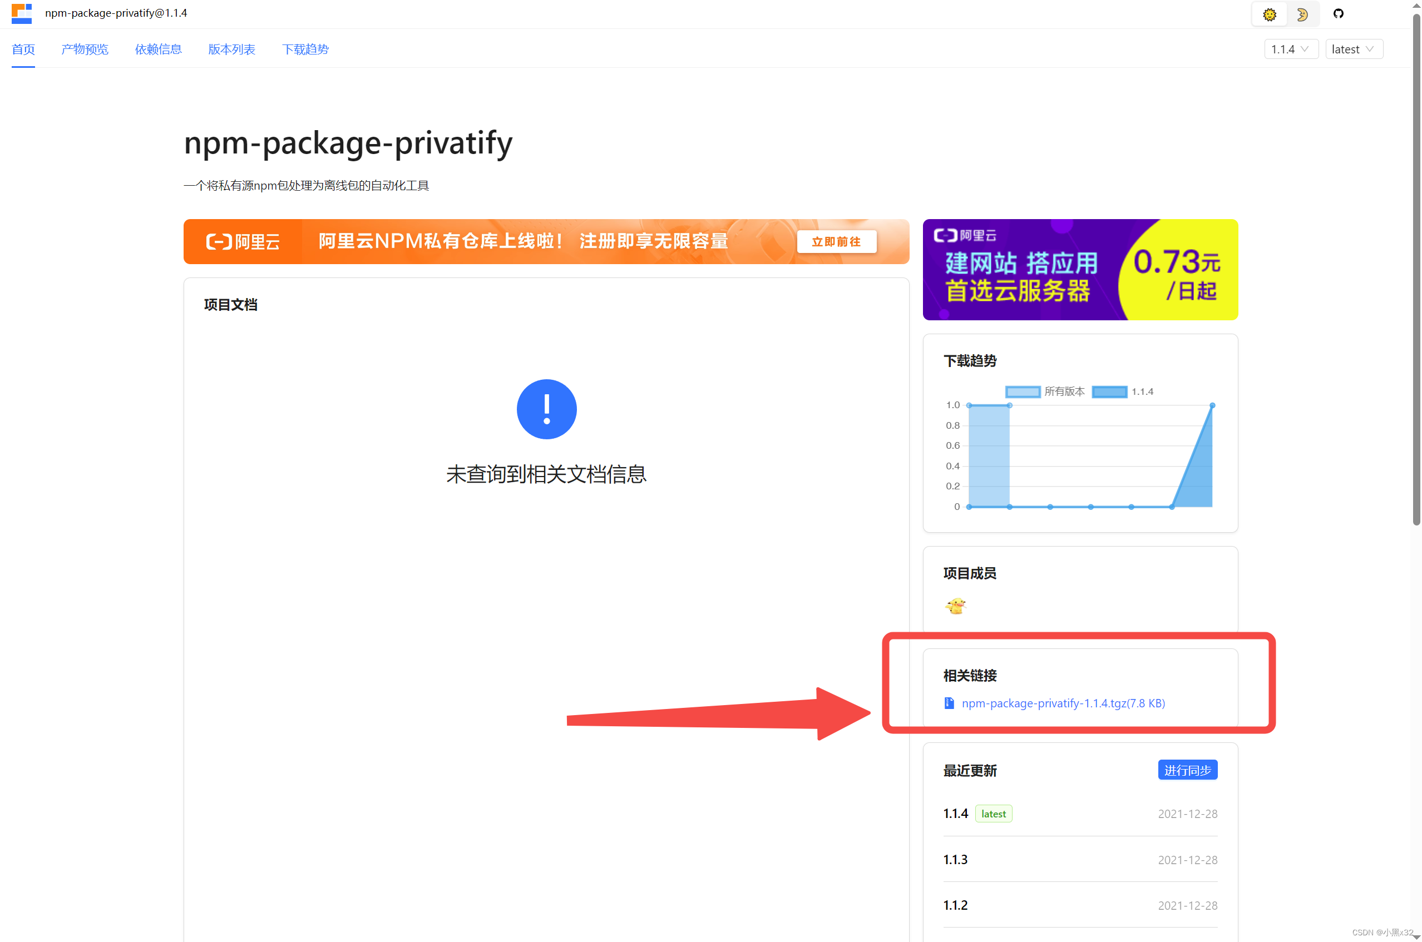
Task: Click npm-package-privatify@1.1.4 header title
Action: pyautogui.click(x=116, y=13)
